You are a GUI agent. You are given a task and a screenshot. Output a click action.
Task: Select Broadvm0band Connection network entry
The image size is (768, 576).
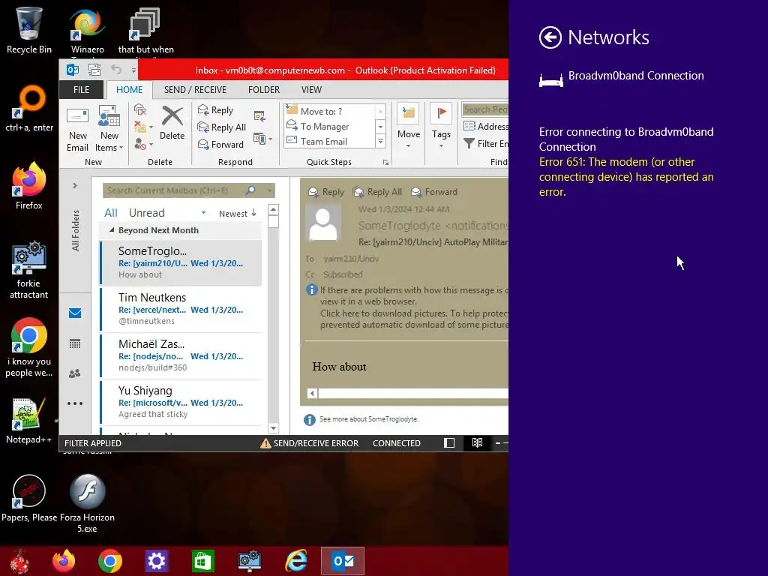pyautogui.click(x=622, y=76)
